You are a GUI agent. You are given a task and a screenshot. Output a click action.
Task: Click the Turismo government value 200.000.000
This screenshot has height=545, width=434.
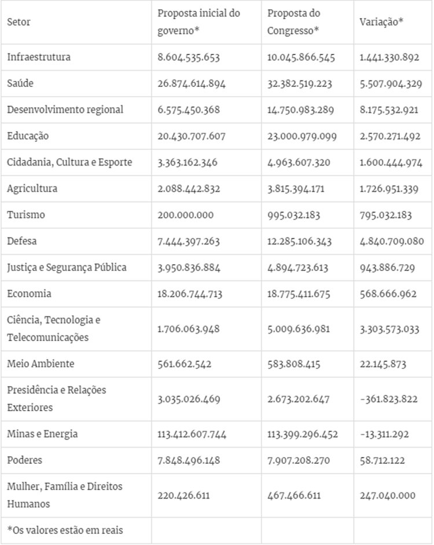185,215
